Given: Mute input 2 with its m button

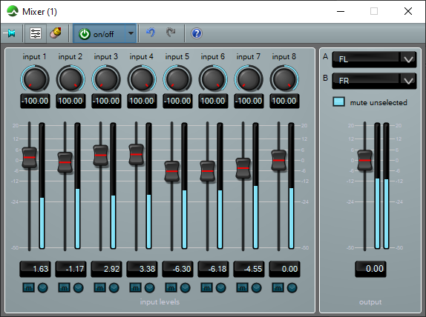Looking at the screenshot, I should [x=64, y=287].
